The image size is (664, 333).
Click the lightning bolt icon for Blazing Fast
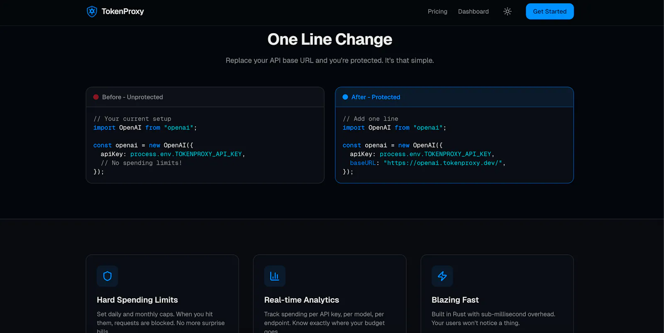(442, 276)
